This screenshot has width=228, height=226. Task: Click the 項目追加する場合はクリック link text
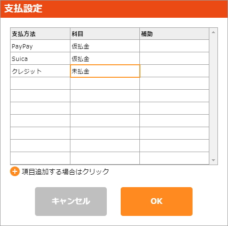click(66, 172)
